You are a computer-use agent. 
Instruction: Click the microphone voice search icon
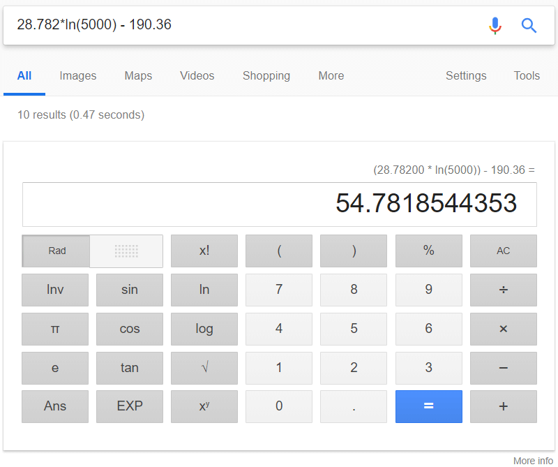(495, 26)
